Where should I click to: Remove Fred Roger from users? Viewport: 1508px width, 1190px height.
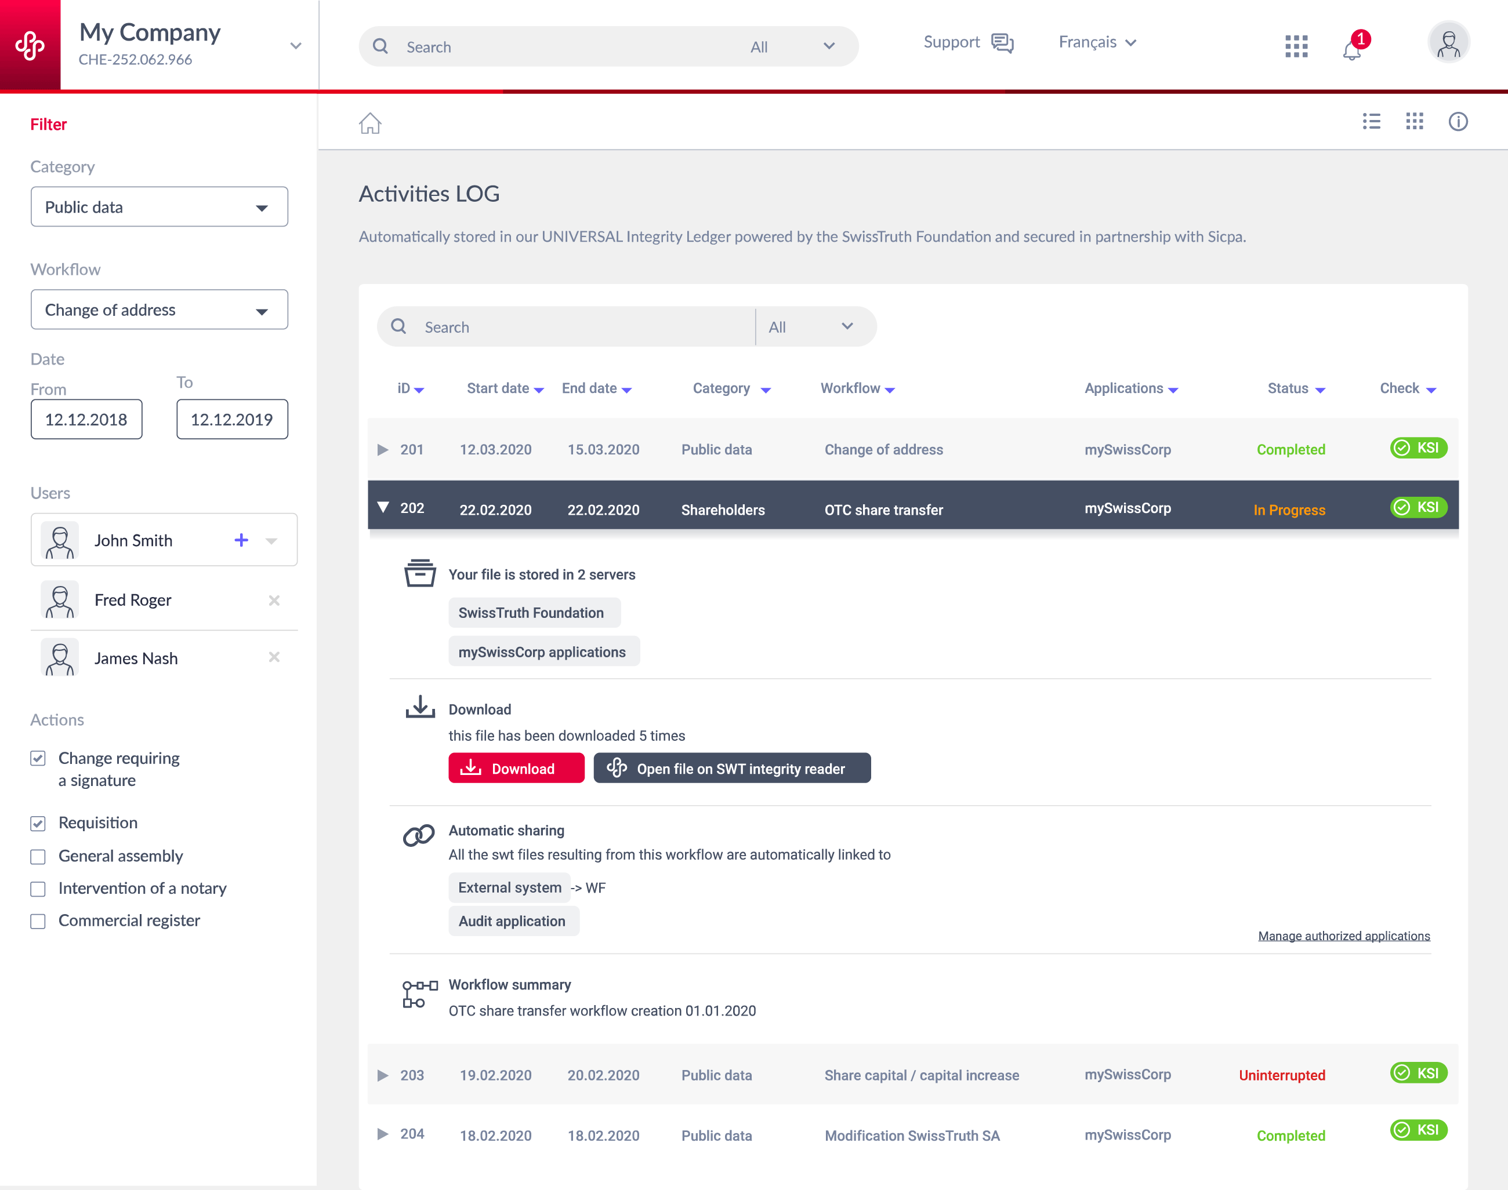click(x=274, y=600)
